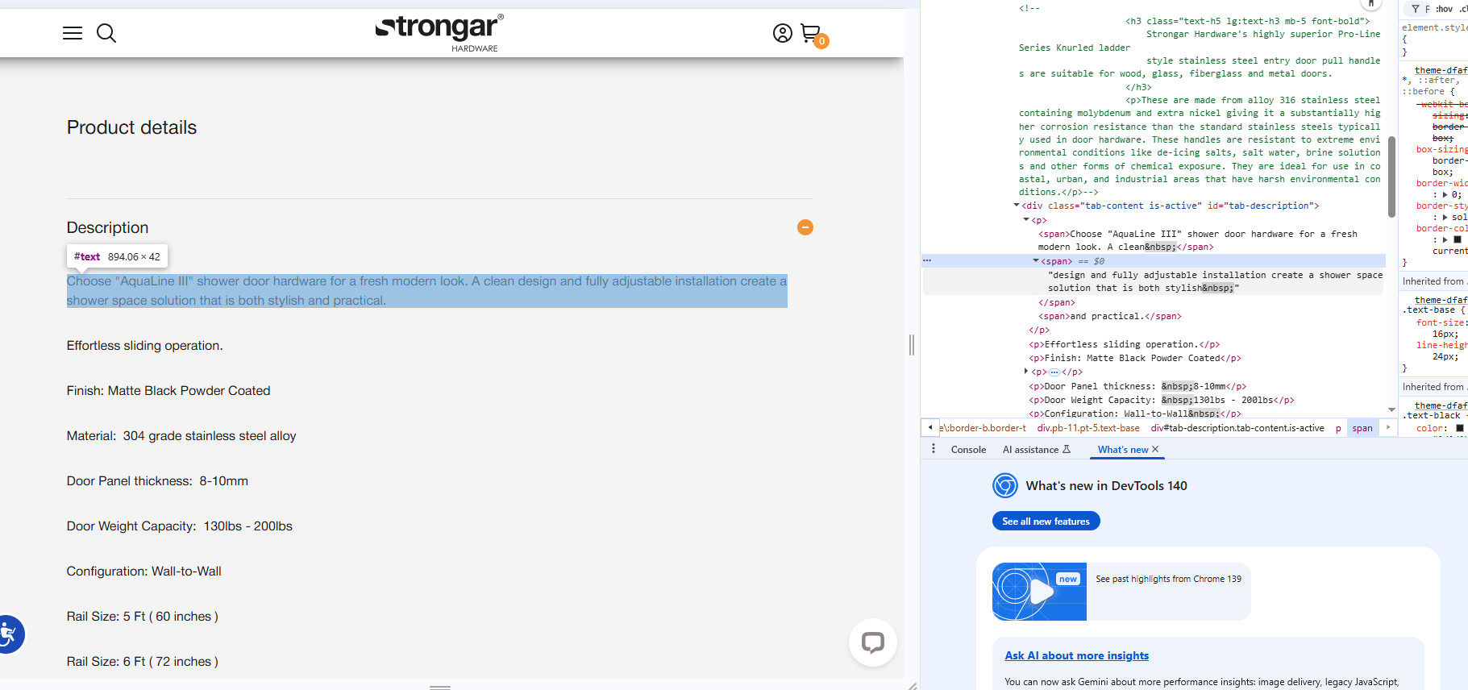
Task: Close the What's new drawer tab
Action: (1155, 449)
